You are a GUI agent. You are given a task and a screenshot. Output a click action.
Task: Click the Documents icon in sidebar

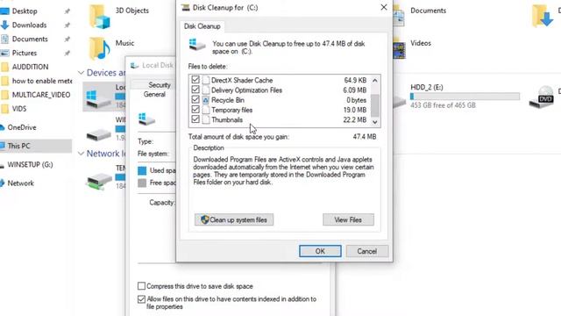click(x=4, y=39)
